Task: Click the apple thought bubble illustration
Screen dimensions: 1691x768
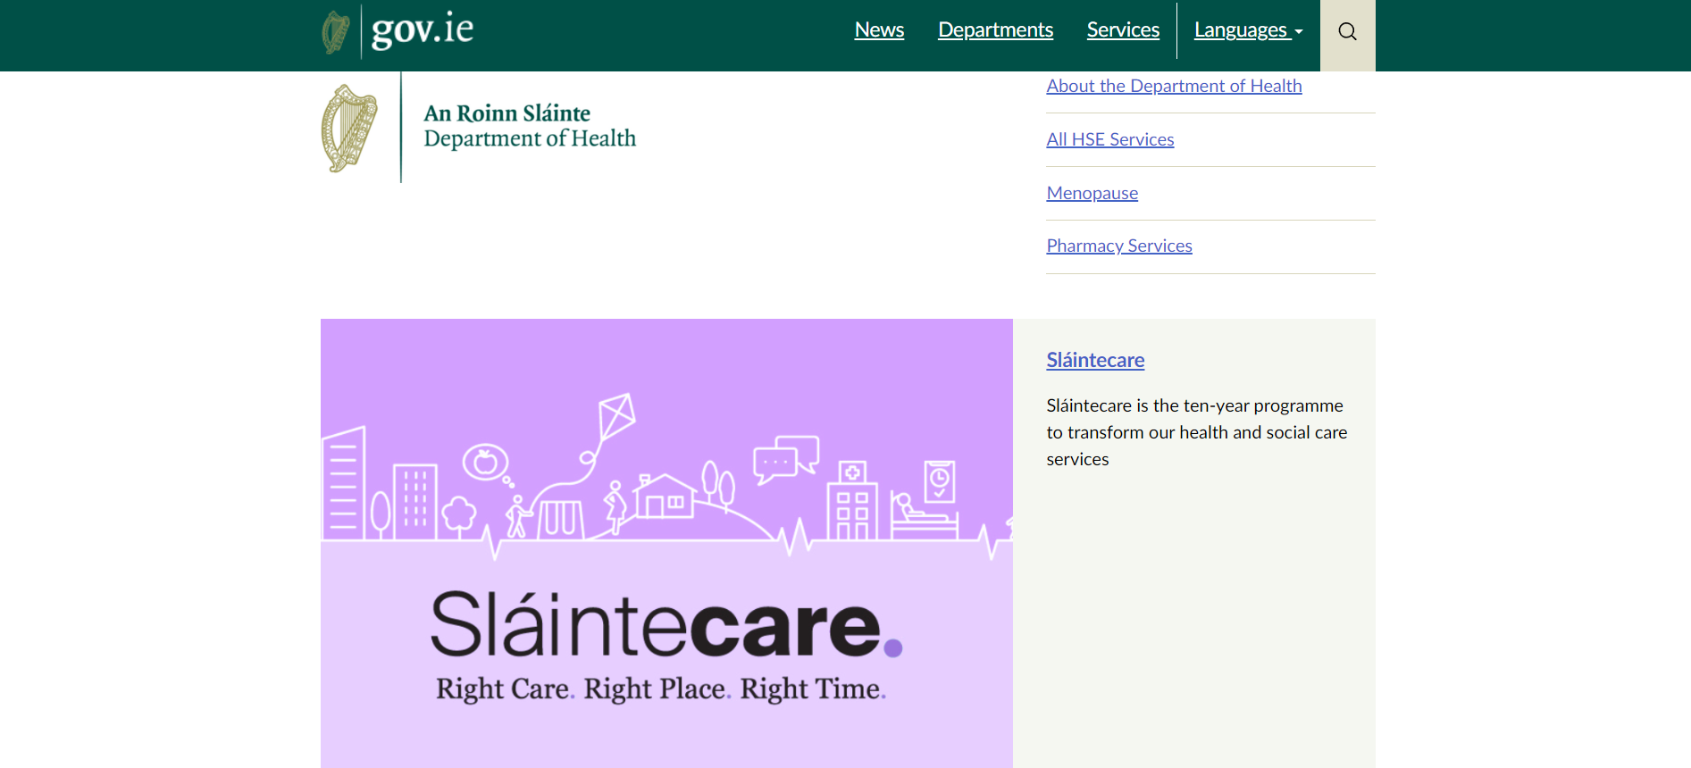Action: [x=485, y=463]
